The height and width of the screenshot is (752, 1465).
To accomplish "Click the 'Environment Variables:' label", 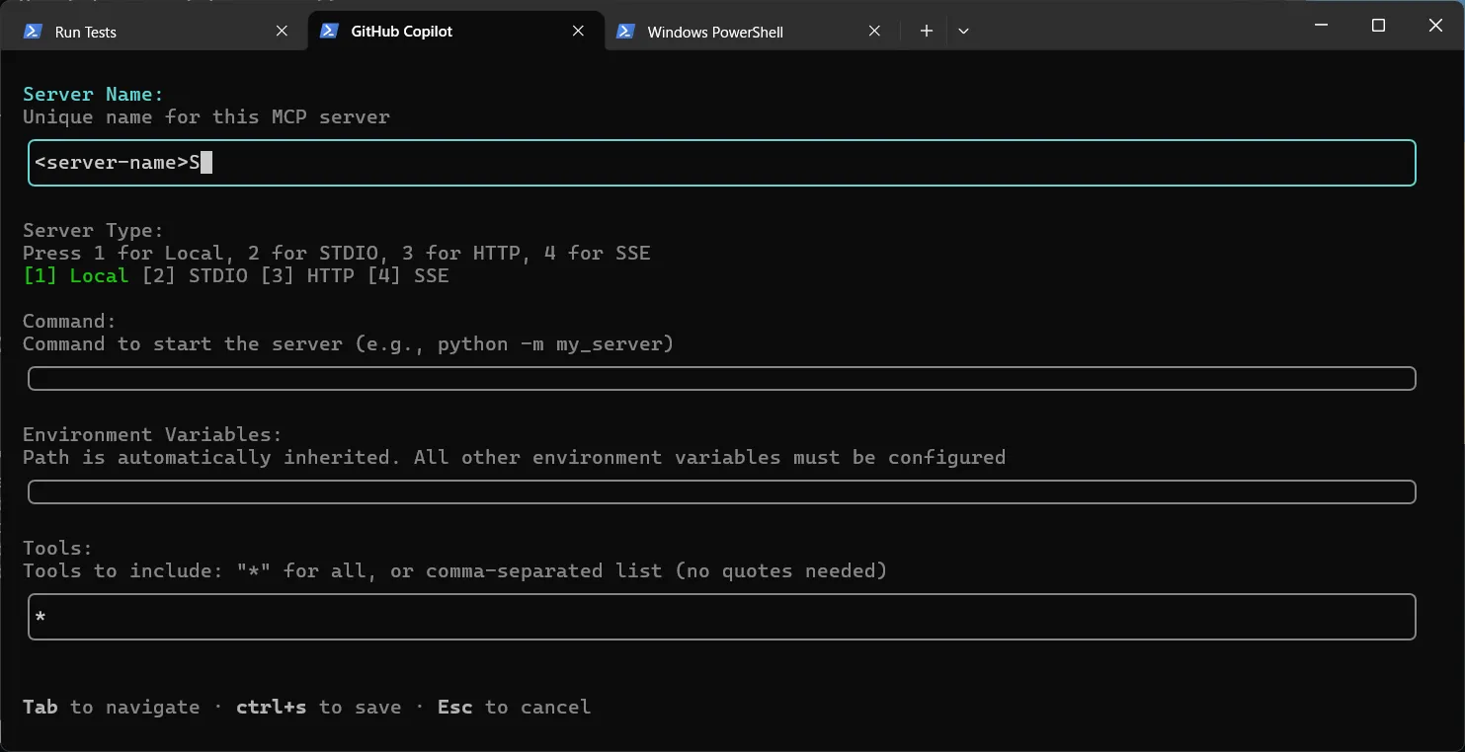I will tap(152, 434).
